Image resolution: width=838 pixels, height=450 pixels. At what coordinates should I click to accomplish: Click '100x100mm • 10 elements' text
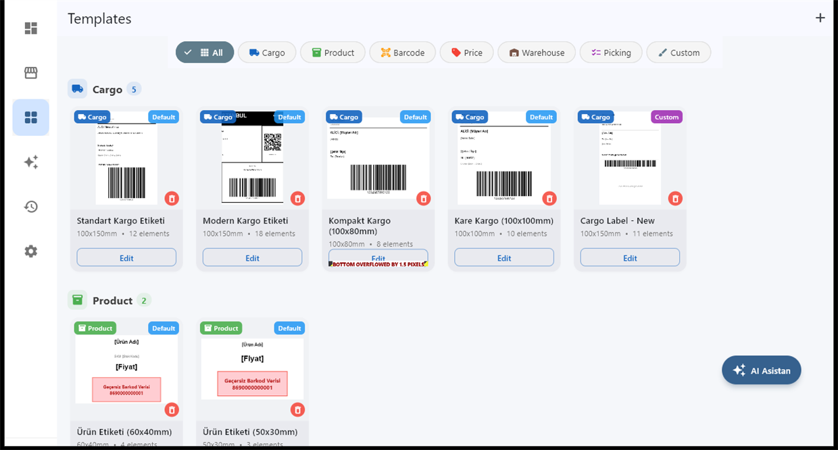501,234
